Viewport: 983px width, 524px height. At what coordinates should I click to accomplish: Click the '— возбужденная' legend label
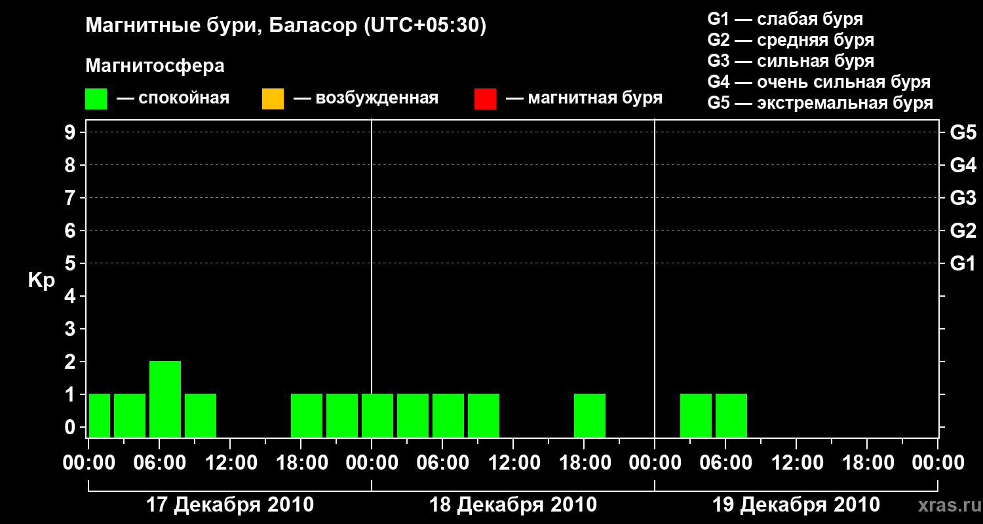click(x=366, y=98)
